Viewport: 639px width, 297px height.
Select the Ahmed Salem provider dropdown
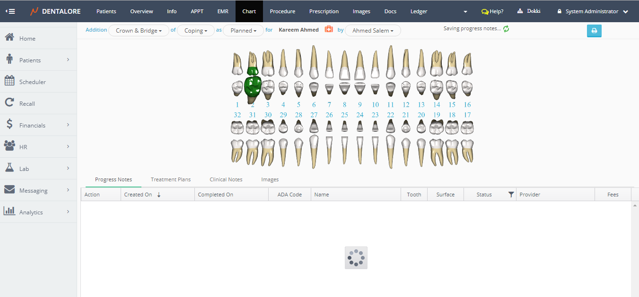point(373,31)
